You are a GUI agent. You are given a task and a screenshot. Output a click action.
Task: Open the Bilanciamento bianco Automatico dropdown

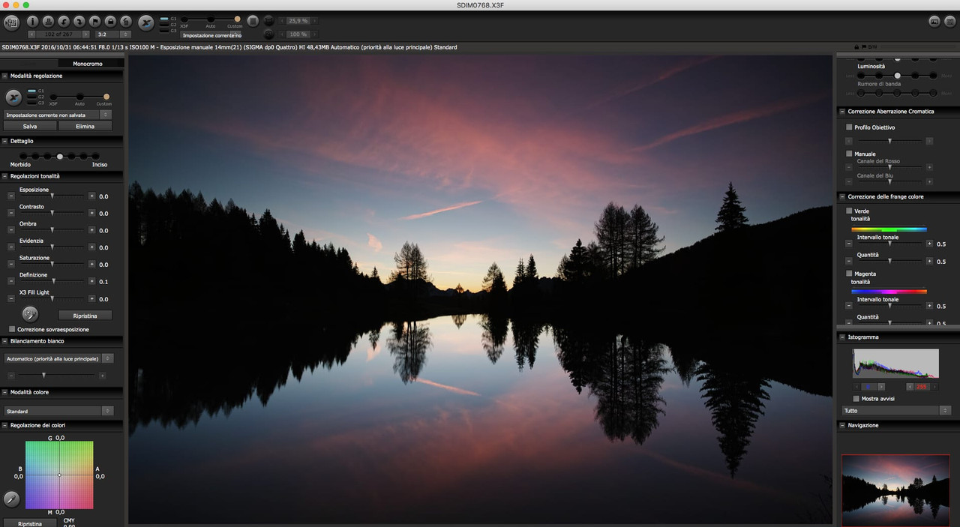pos(58,358)
